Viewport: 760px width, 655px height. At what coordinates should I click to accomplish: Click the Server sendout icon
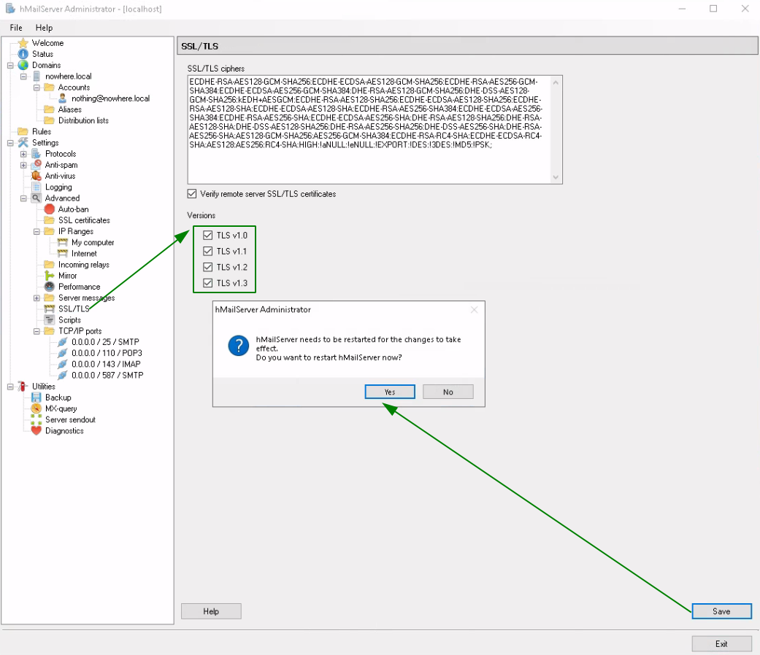37,419
